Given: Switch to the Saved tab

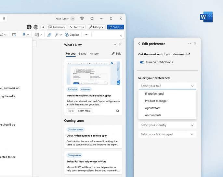Looking at the screenshot, I should [x=83, y=54].
